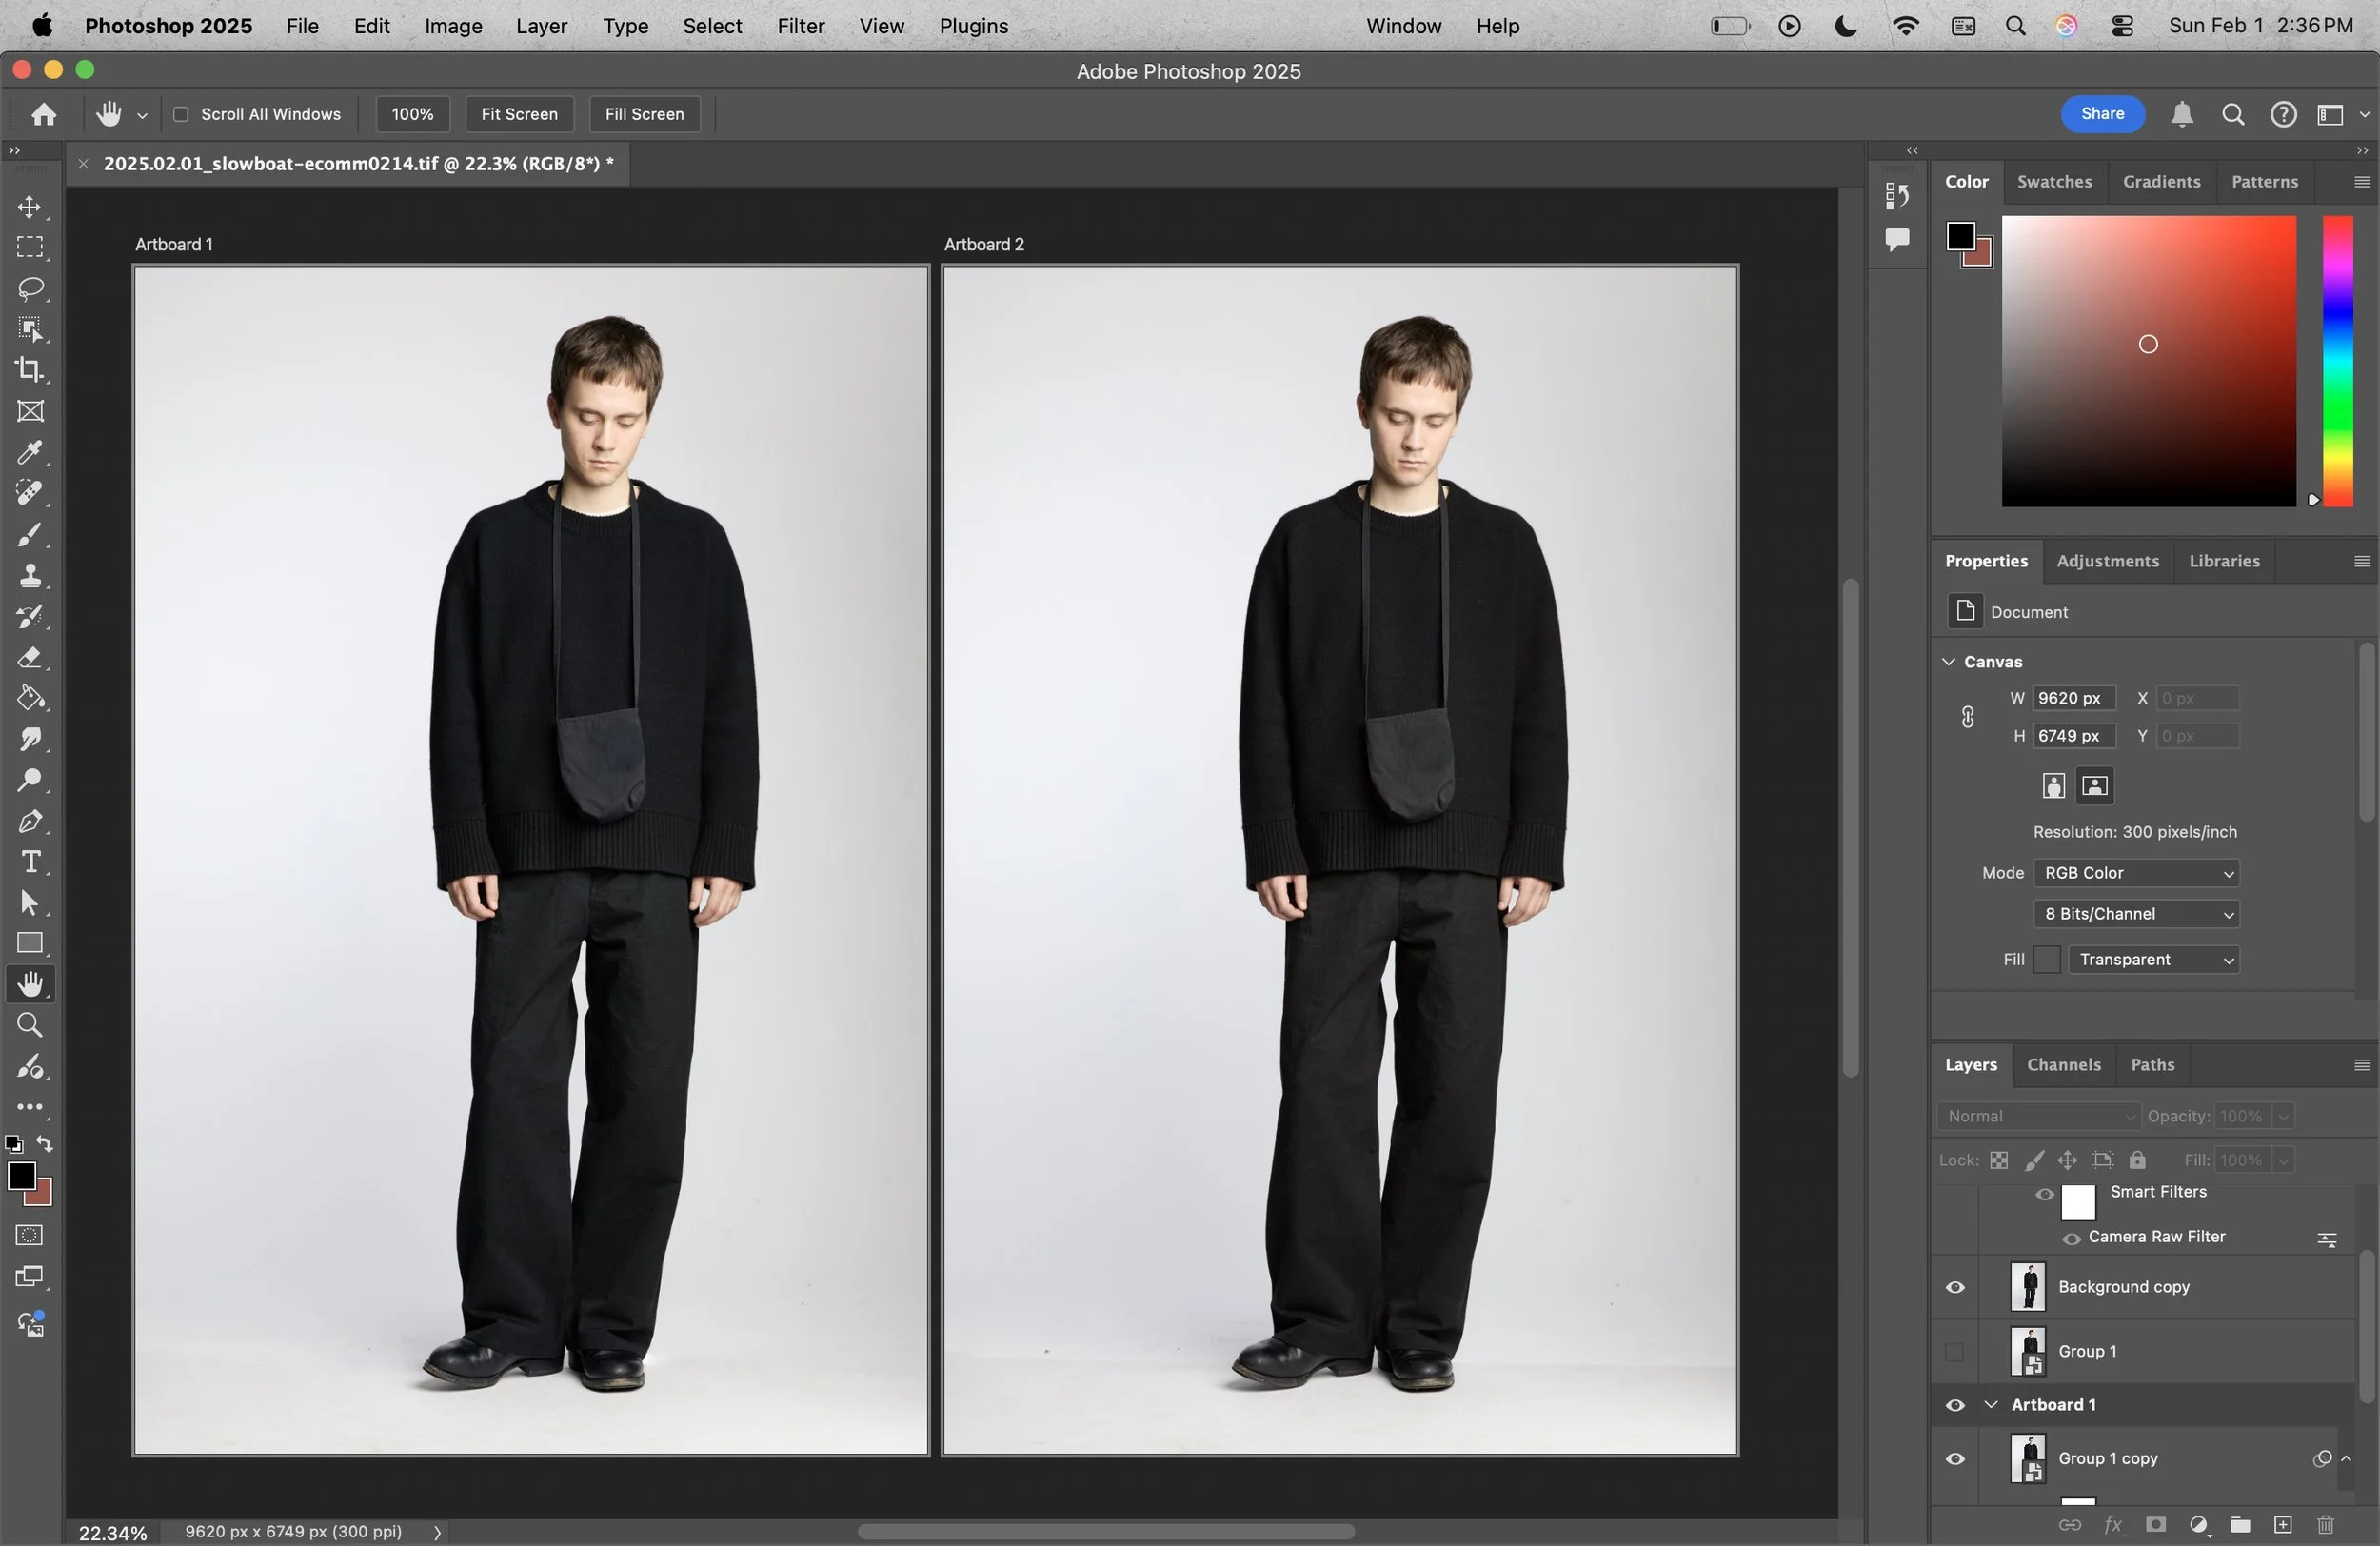Click the vertical hue spectrum slider
Viewport: 2380px width, 1546px height.
click(x=2337, y=360)
